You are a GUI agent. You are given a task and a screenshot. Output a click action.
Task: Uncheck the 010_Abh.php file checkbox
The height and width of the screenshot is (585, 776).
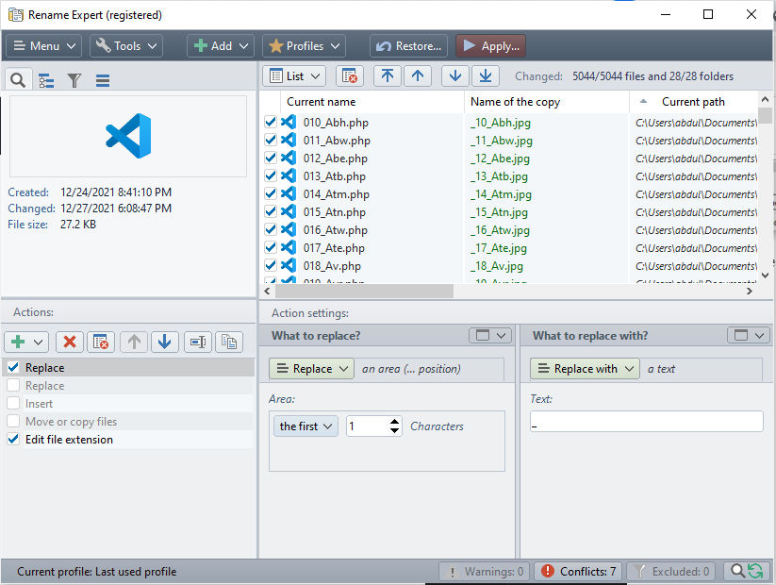271,123
